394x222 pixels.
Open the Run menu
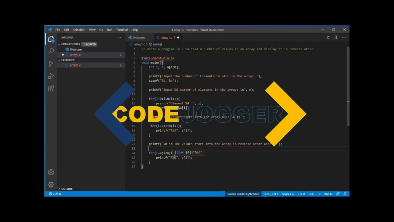(x=110, y=30)
